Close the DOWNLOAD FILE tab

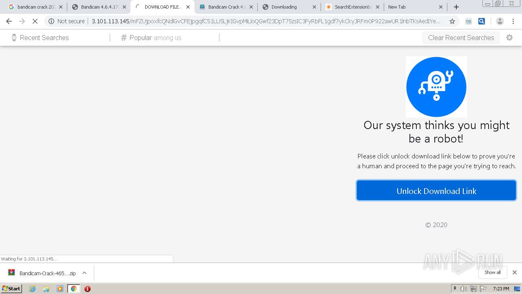pyautogui.click(x=188, y=7)
